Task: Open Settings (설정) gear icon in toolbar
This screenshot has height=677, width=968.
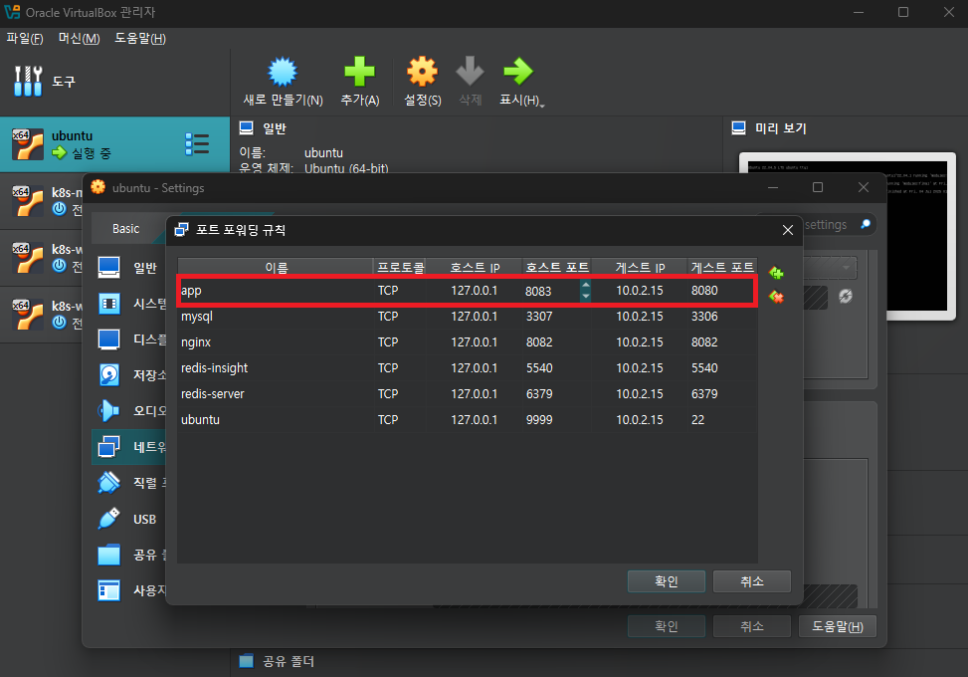Action: click(422, 72)
